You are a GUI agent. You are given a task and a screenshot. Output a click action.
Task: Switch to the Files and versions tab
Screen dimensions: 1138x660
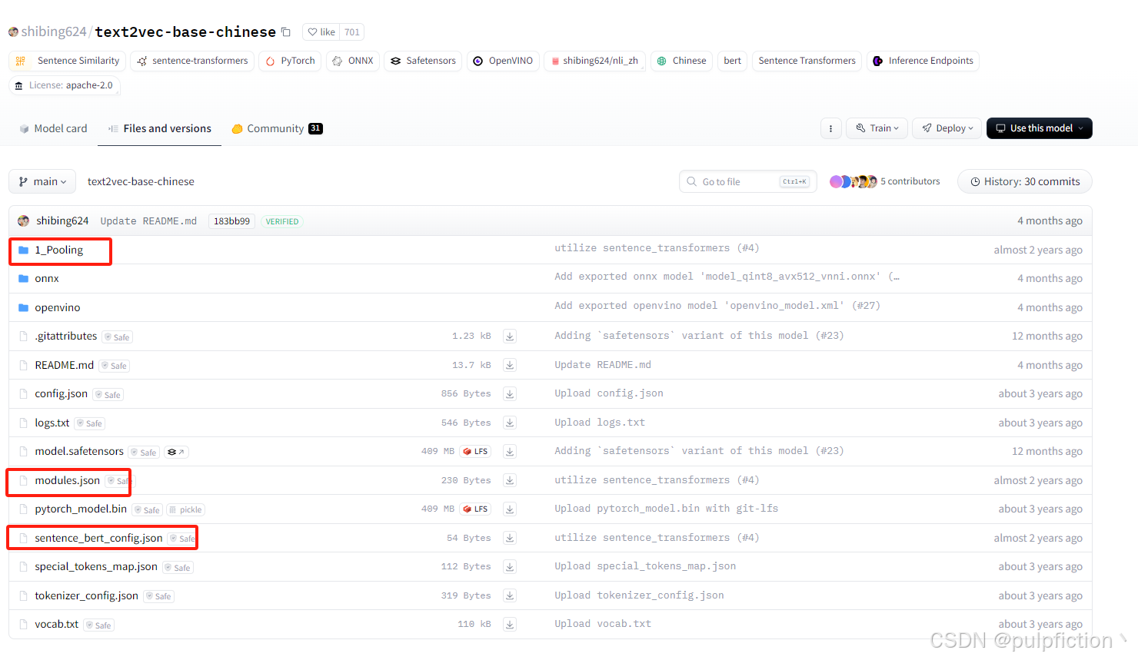coord(160,128)
